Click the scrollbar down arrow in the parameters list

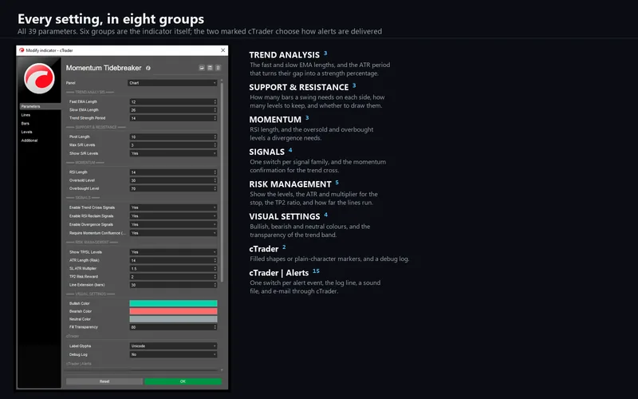222,370
